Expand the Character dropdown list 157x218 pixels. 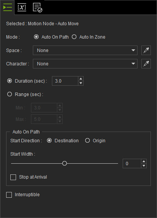pyautogui.click(x=85, y=63)
